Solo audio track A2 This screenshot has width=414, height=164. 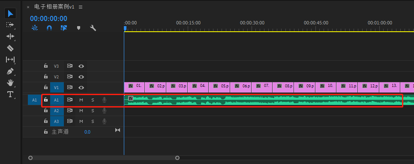pos(93,111)
